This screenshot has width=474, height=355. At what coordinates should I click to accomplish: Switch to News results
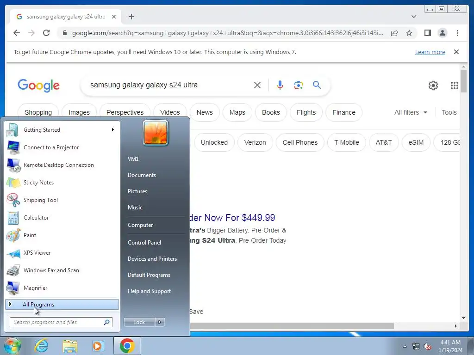click(205, 112)
